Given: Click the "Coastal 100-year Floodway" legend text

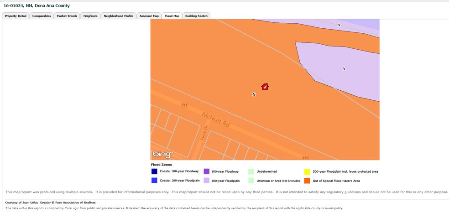Looking at the screenshot, I should [x=179, y=171].
